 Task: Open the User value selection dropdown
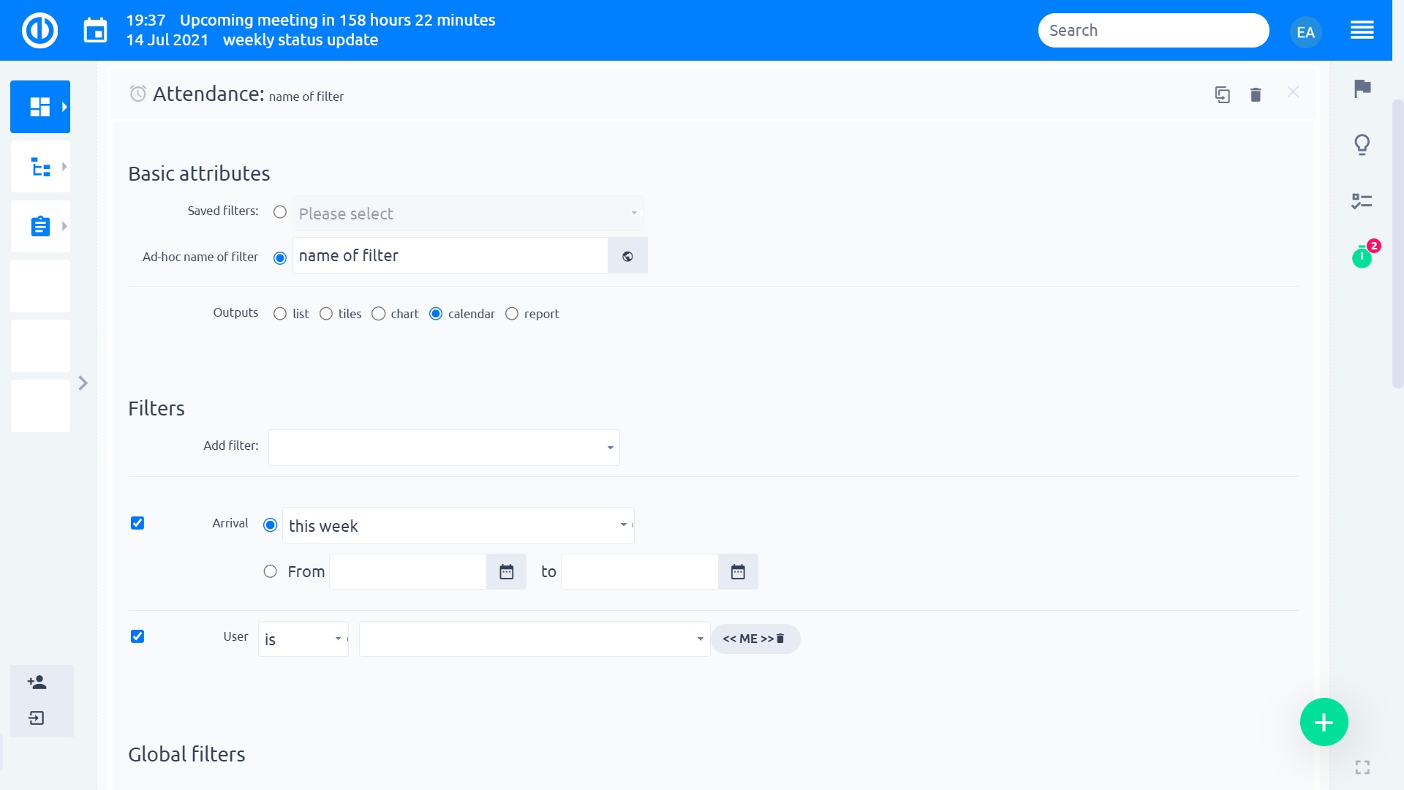535,639
